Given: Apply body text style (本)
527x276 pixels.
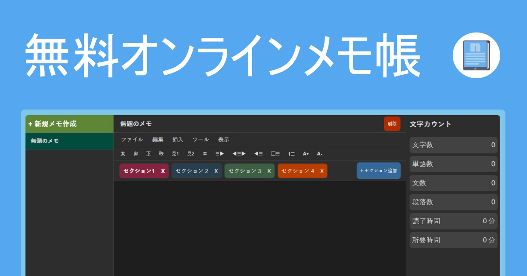Looking at the screenshot, I should [x=205, y=154].
